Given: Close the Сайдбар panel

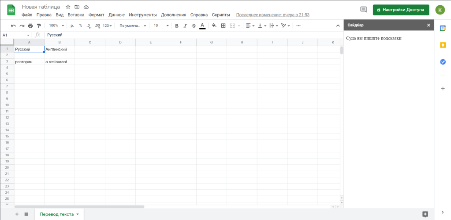Looking at the screenshot, I should pos(428,25).
